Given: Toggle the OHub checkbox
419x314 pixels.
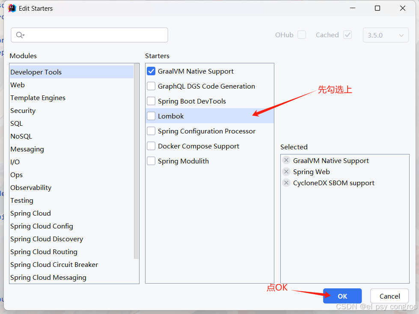Looking at the screenshot, I should click(302, 35).
